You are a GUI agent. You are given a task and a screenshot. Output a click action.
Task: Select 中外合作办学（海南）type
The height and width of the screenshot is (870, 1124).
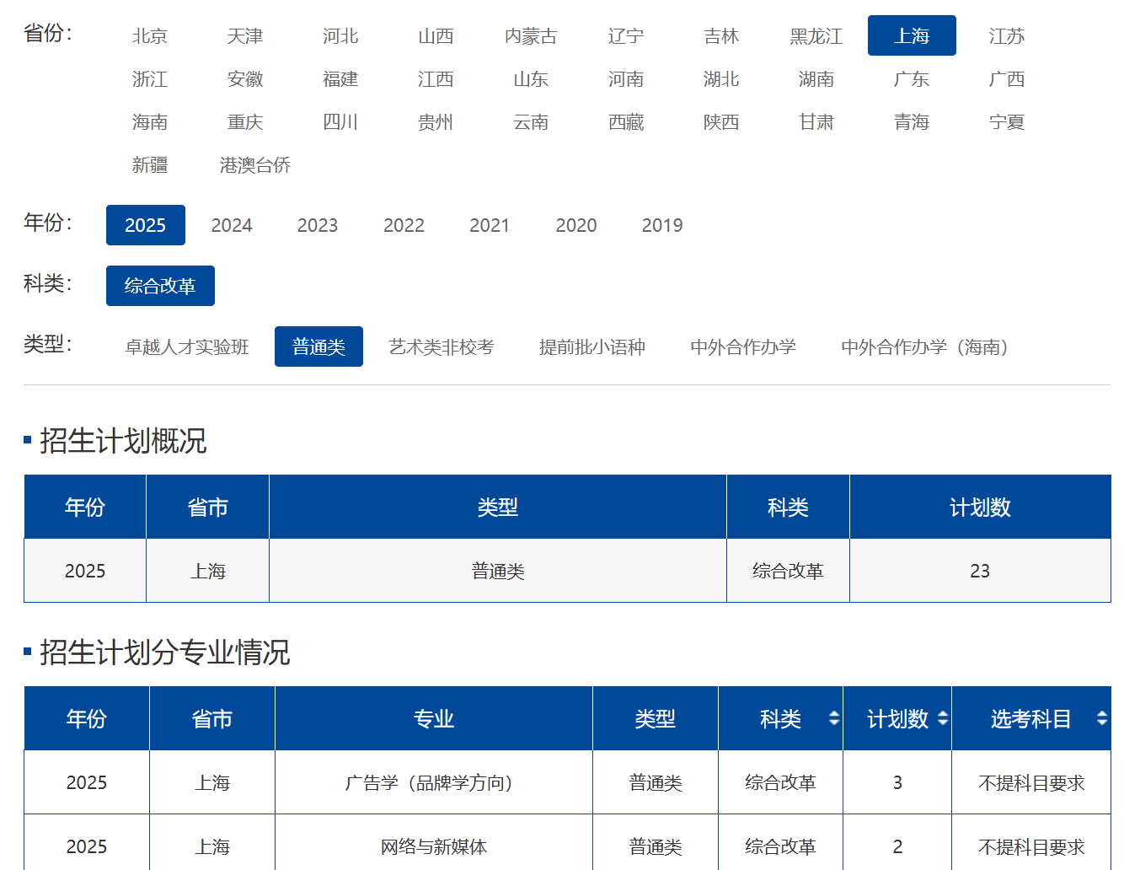(x=924, y=347)
